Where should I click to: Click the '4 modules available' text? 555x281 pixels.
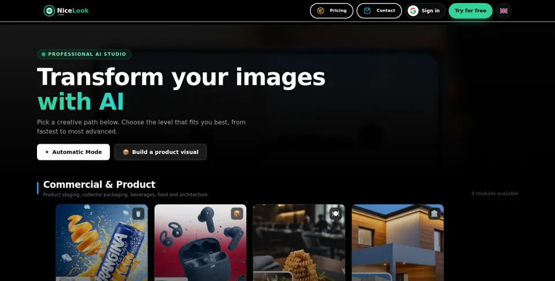coord(494,193)
